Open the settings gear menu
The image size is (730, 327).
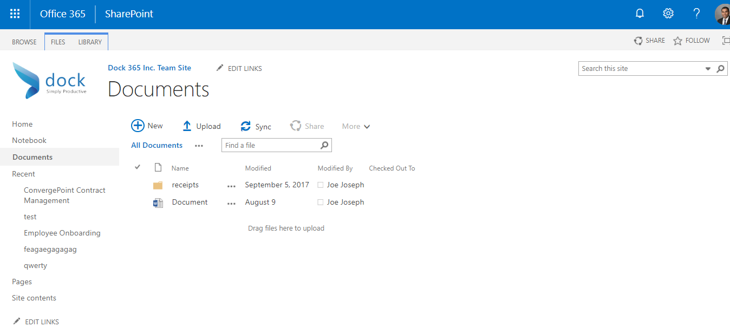pyautogui.click(x=668, y=14)
